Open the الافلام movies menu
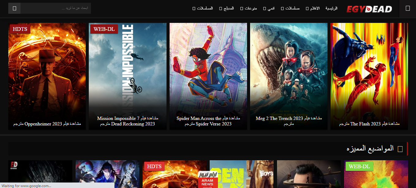This screenshot has height=188, width=416. pyautogui.click(x=315, y=8)
